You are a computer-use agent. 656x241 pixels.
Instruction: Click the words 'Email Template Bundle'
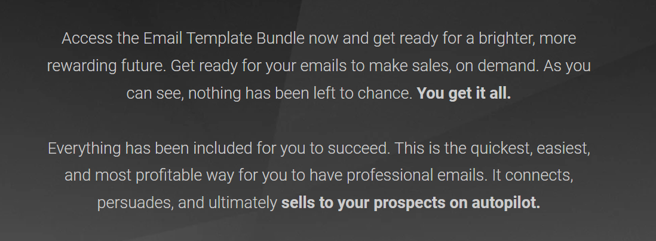(x=224, y=38)
